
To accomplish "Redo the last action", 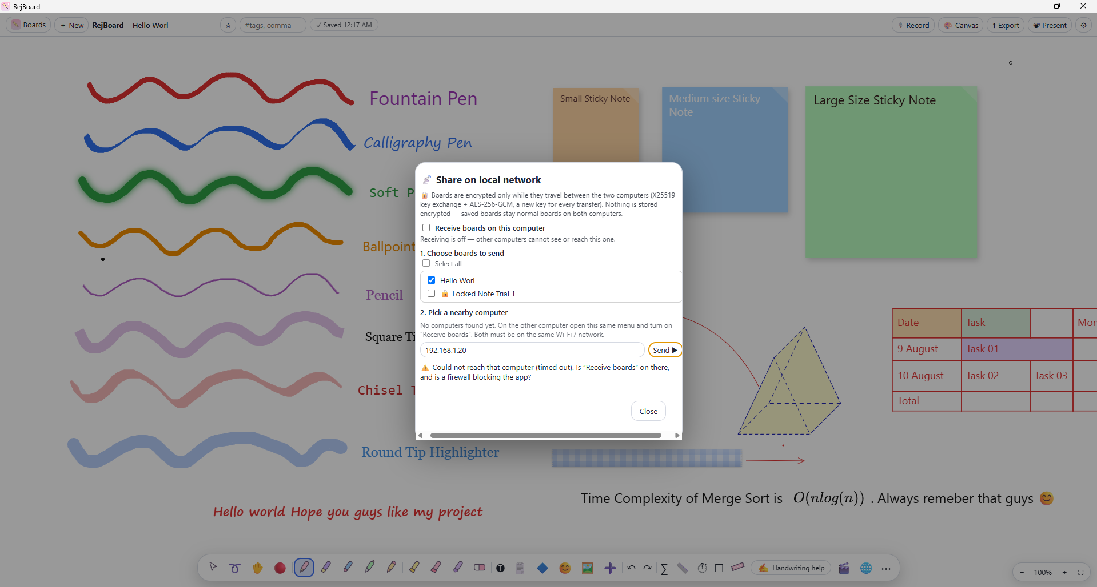I will coord(647,568).
